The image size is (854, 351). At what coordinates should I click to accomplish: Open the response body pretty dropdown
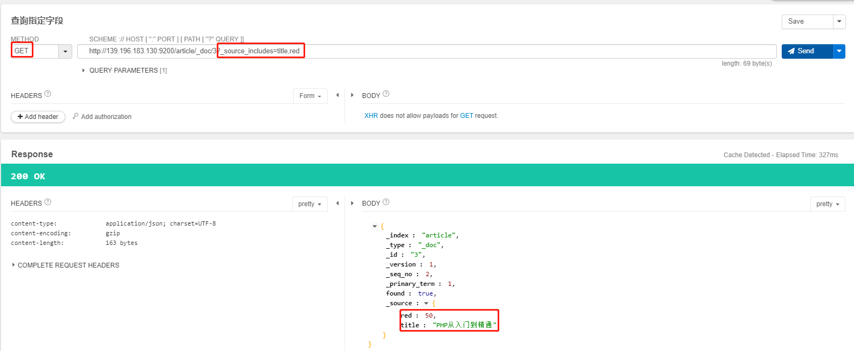coord(828,204)
